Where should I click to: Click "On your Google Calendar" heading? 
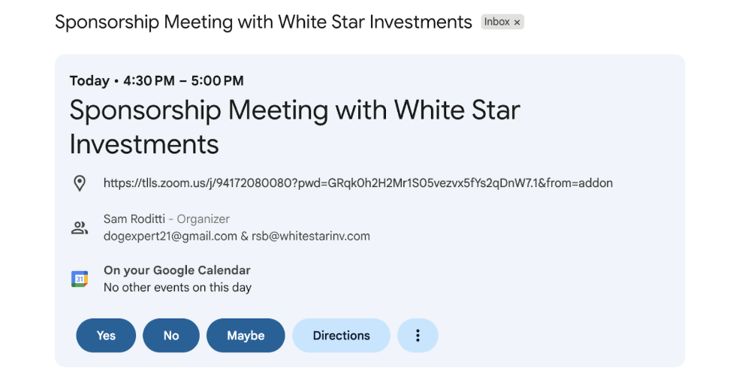pyautogui.click(x=176, y=270)
